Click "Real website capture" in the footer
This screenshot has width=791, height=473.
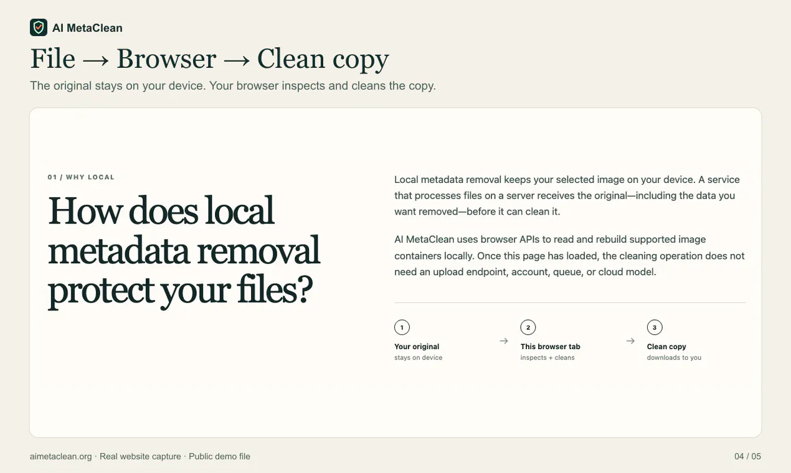click(140, 456)
